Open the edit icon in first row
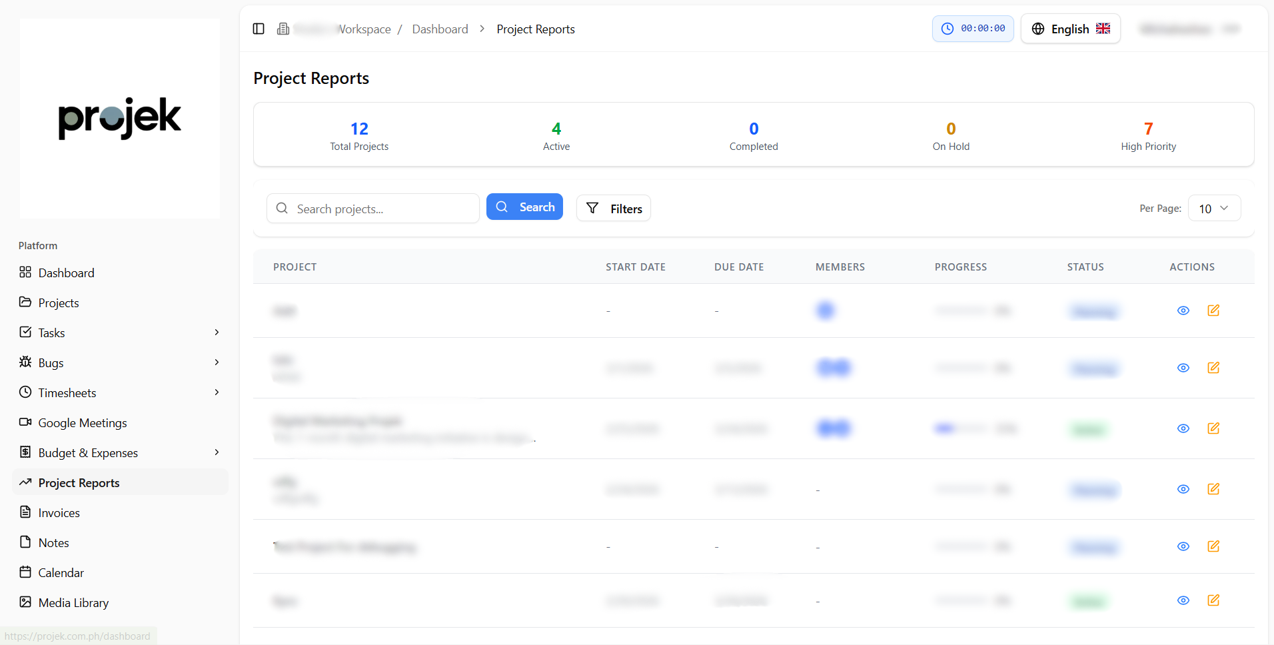The height and width of the screenshot is (645, 1274). coord(1213,311)
